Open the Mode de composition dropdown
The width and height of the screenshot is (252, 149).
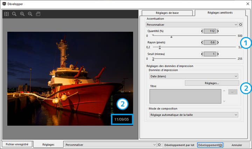coord(193,114)
